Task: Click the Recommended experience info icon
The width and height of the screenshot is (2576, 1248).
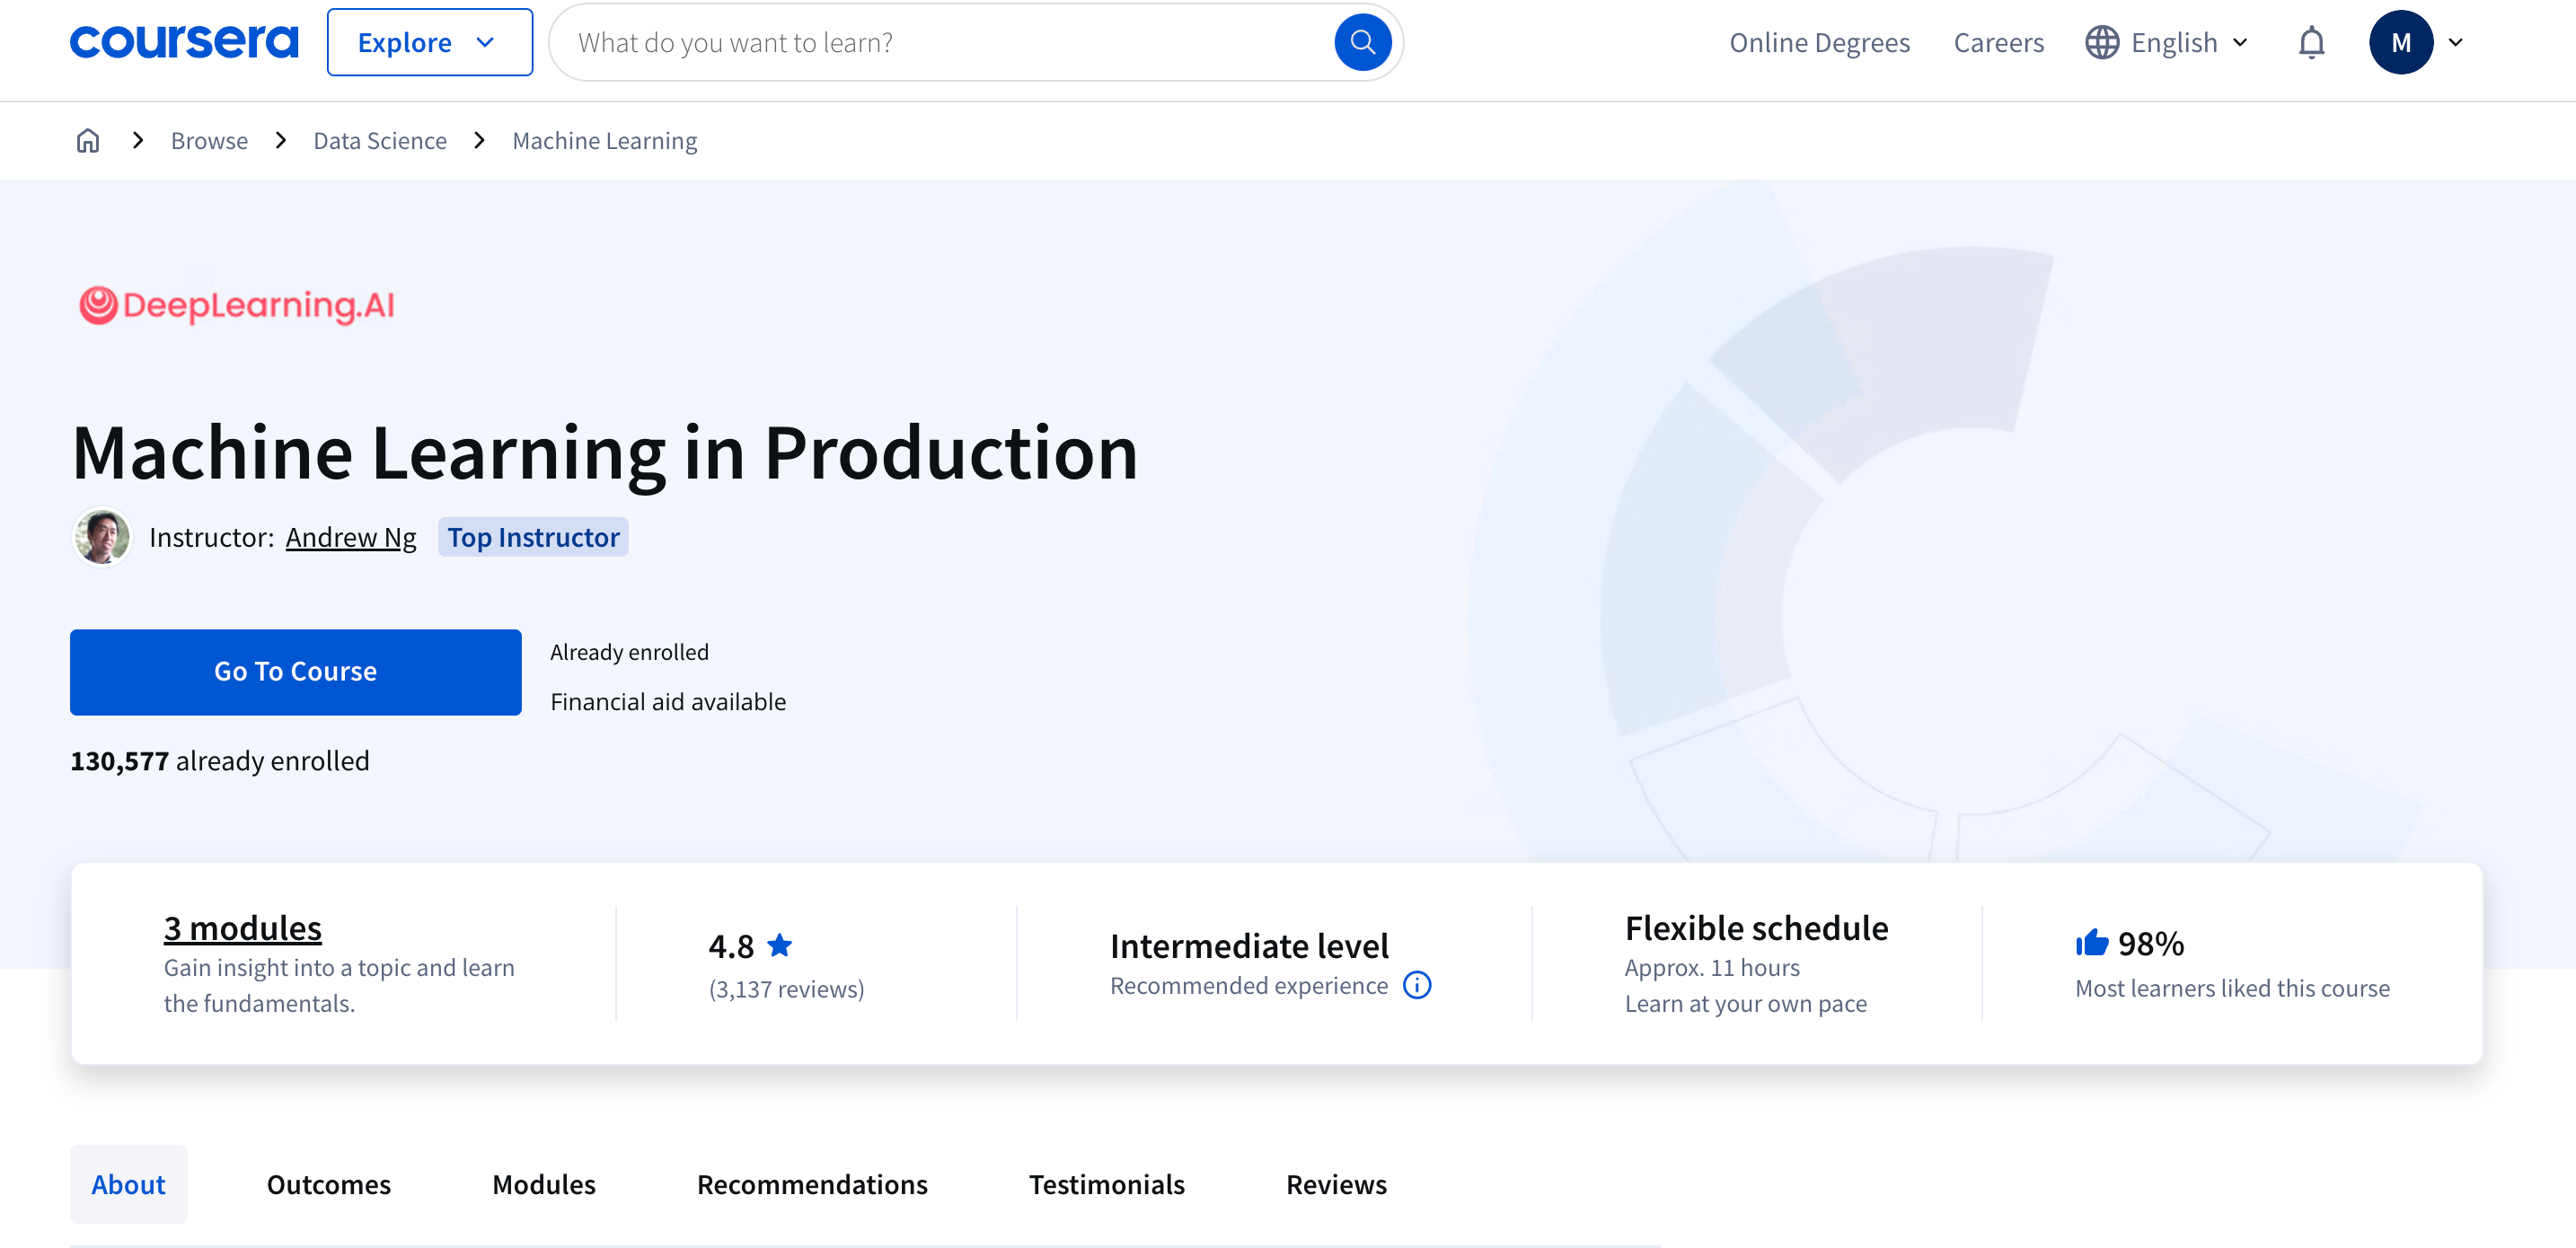Action: (1417, 986)
